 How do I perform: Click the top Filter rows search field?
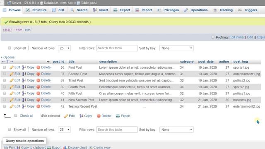pos(117,48)
